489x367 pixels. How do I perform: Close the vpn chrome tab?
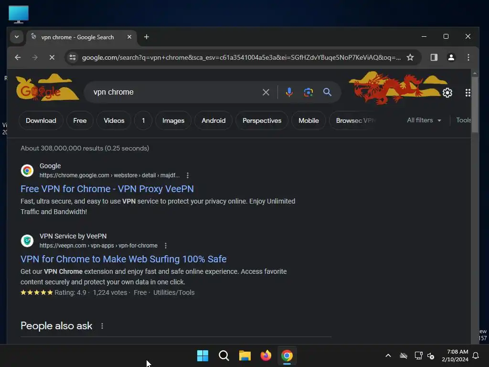[x=129, y=37]
